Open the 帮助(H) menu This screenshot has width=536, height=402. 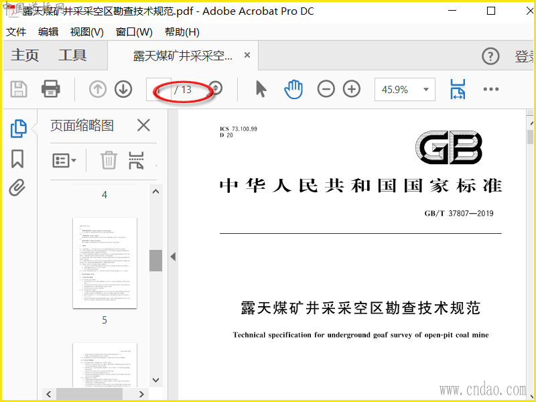point(182,32)
